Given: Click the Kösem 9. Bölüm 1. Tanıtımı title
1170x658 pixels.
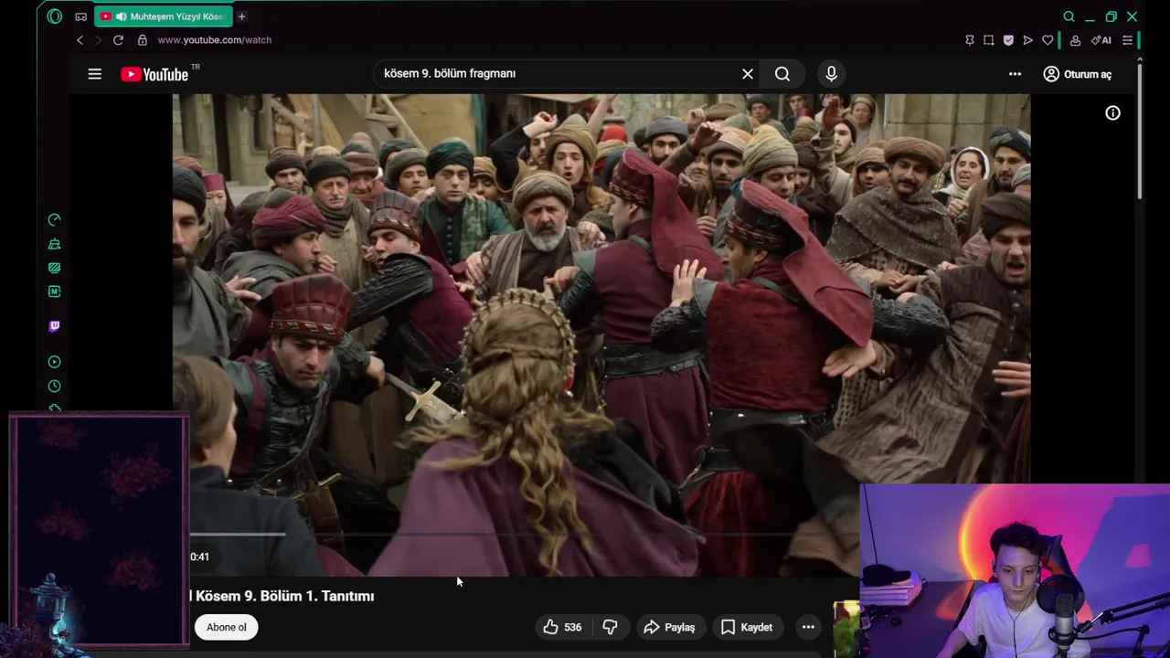Looking at the screenshot, I should click(284, 596).
